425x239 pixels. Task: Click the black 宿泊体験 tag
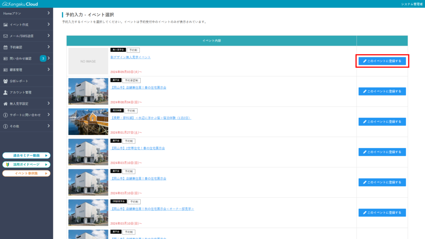pyautogui.click(x=117, y=110)
